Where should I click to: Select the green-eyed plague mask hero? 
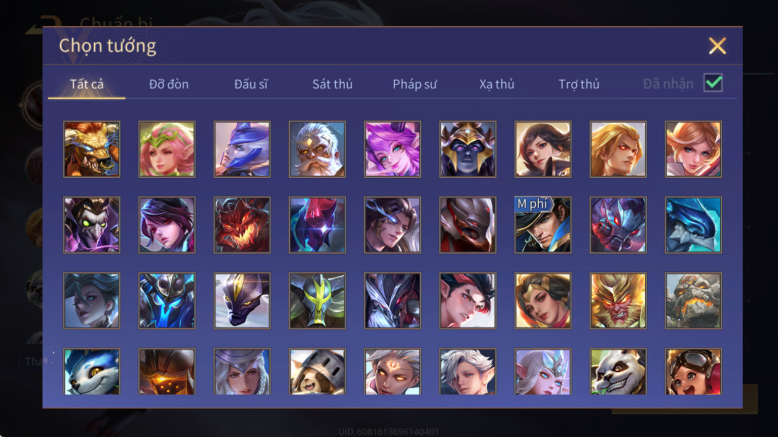tap(92, 225)
